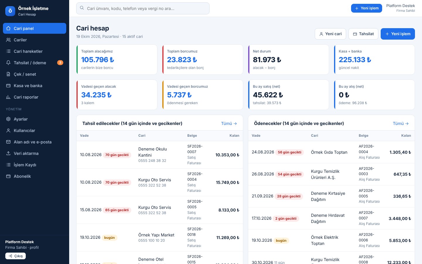Viewport: 422px width, 264px height.
Task: Open the Tahsilat / ödeme bell icon
Action: (8, 63)
